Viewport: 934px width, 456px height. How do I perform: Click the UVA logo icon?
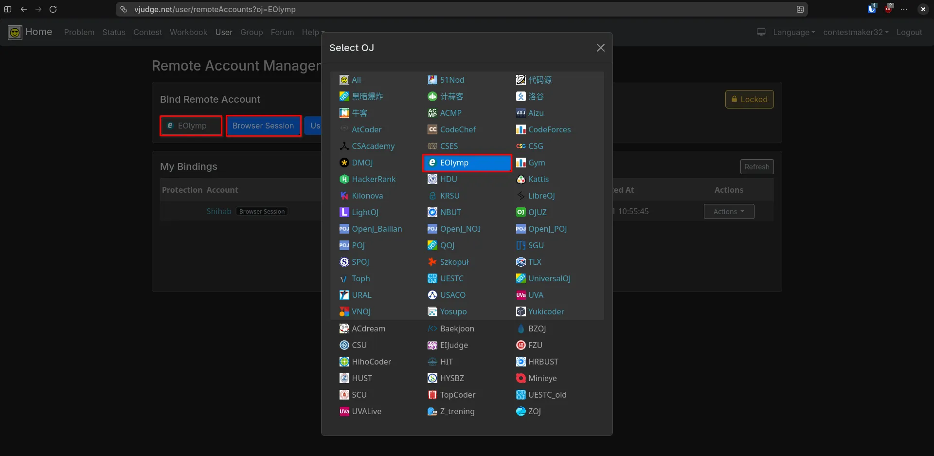pos(521,295)
